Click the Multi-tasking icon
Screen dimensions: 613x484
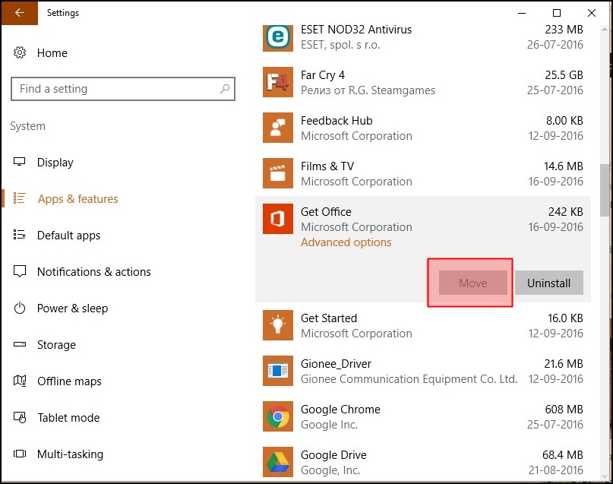pos(20,454)
